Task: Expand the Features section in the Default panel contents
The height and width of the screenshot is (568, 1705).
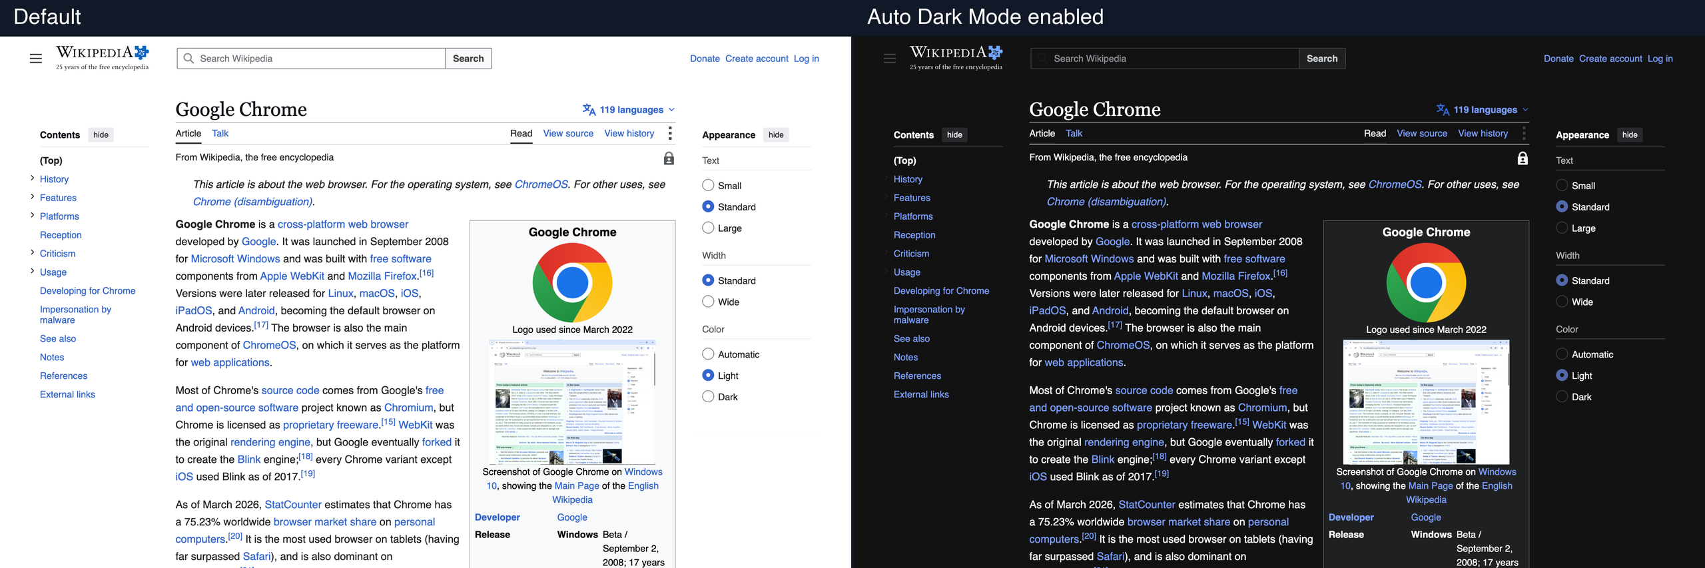Action: pos(32,196)
